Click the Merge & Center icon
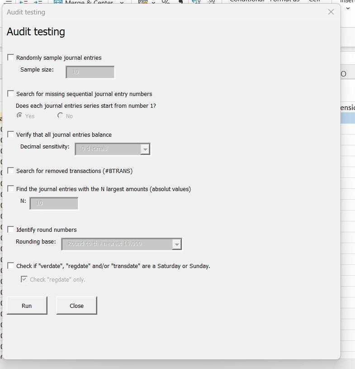355x369 pixels. [x=58, y=2]
